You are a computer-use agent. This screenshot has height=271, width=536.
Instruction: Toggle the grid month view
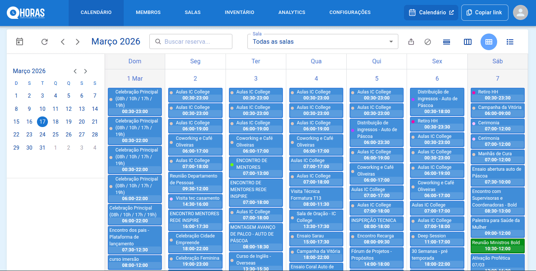[x=489, y=42]
